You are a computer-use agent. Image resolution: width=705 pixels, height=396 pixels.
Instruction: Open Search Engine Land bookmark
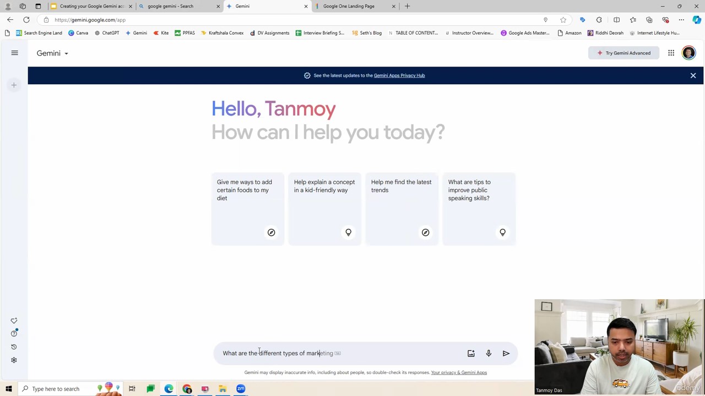pyautogui.click(x=39, y=33)
